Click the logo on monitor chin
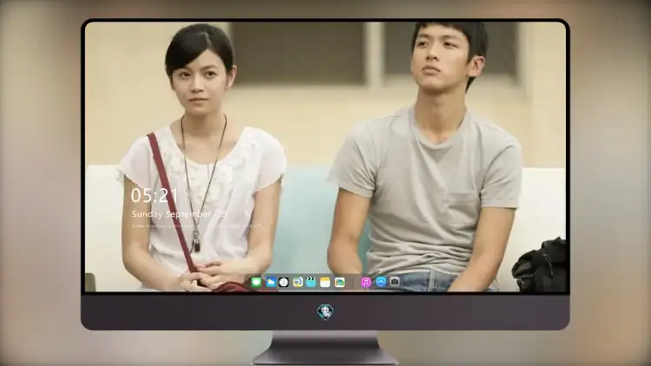Screen dimensions: 651x366 325,311
